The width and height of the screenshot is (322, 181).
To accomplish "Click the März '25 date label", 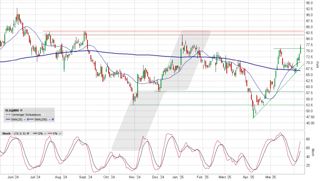I will click(225, 177).
